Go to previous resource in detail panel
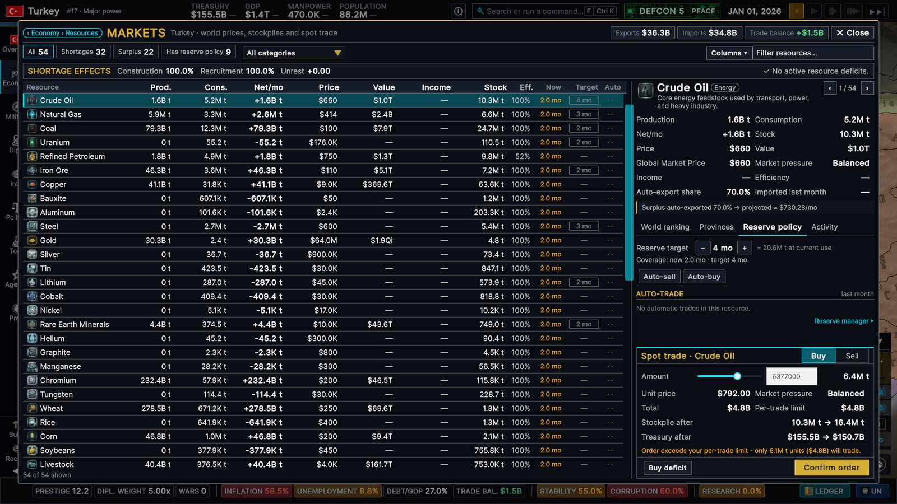 (830, 88)
